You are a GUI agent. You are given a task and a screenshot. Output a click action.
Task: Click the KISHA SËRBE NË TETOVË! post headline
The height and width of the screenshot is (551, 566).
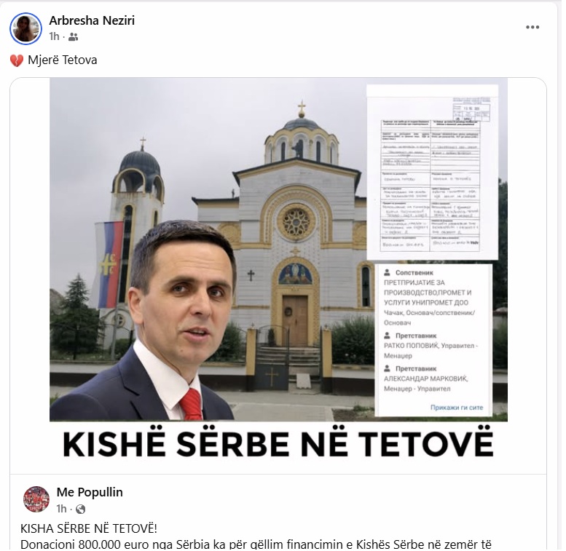89,528
